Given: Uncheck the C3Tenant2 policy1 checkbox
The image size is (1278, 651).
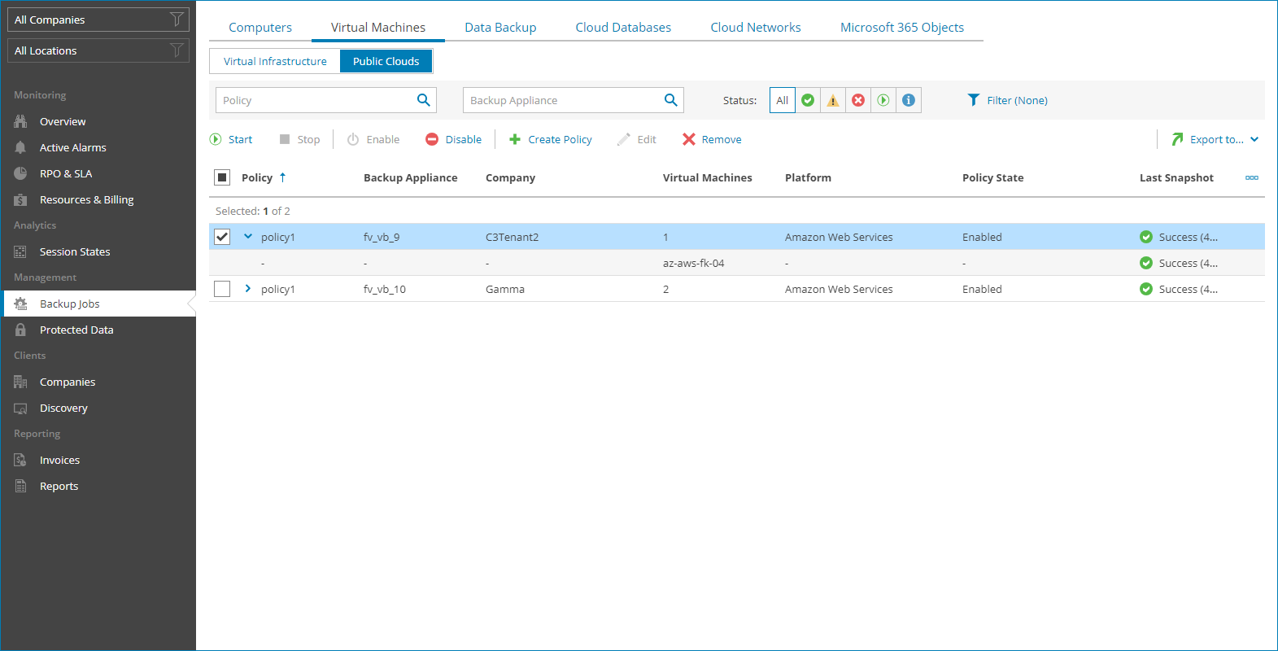Looking at the screenshot, I should click(222, 237).
